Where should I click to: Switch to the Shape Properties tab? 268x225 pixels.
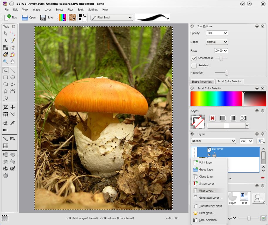click(201, 82)
